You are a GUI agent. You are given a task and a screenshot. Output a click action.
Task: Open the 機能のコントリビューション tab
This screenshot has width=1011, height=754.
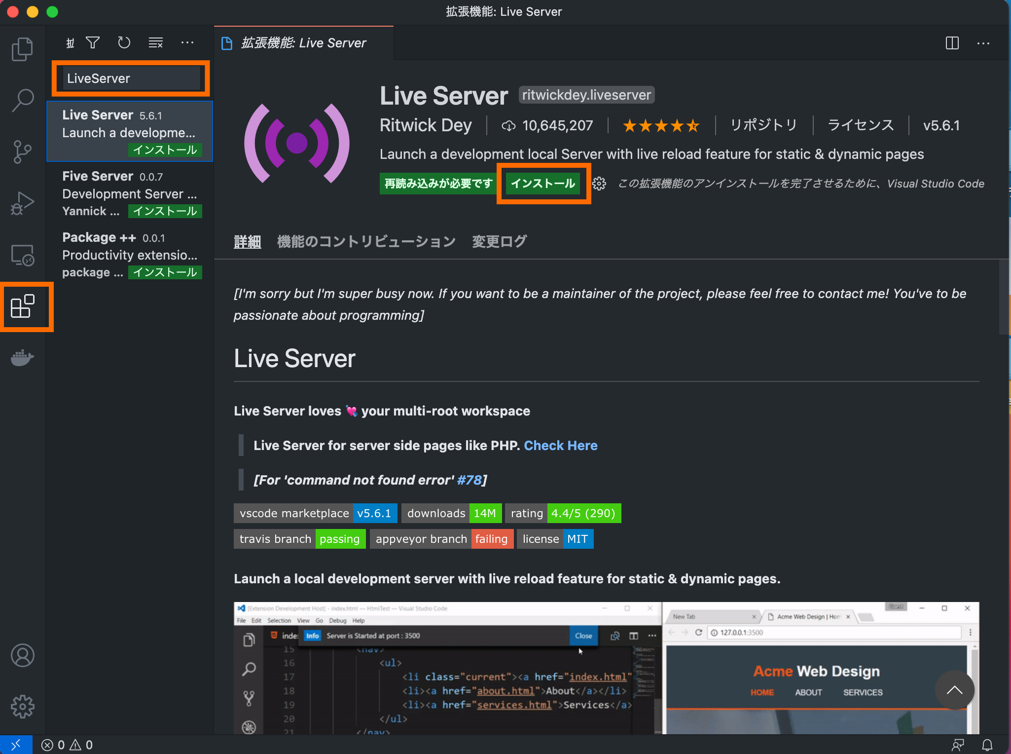point(365,241)
